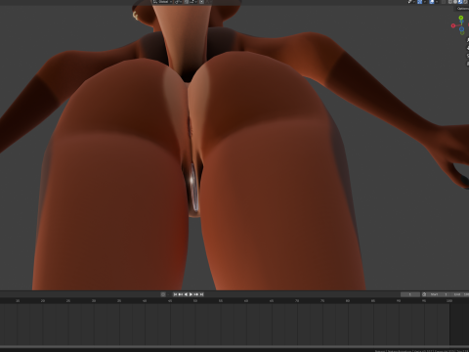Image resolution: width=469 pixels, height=352 pixels.
Task: Jump to end frame playback button
Action: [201, 294]
